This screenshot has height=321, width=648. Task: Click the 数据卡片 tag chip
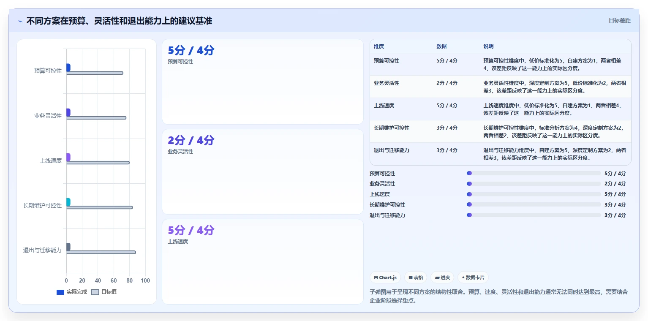473,277
